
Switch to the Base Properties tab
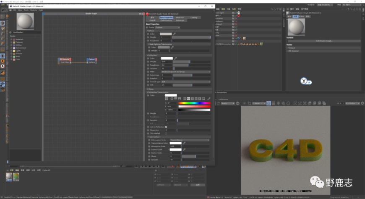pos(166,18)
